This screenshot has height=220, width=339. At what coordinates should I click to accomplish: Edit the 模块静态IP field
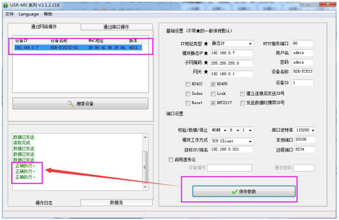point(231,53)
